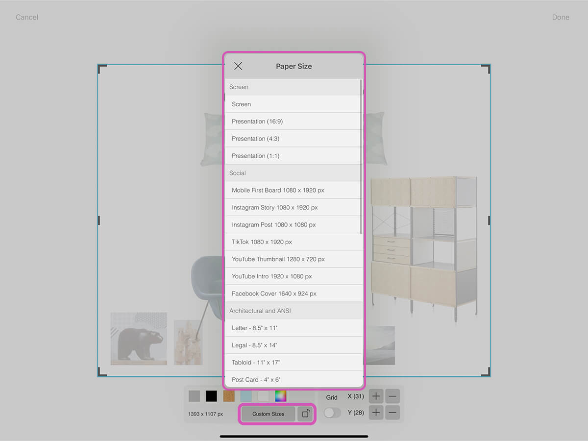Increase grid Y count with plus
Image resolution: width=588 pixels, height=441 pixels.
[x=376, y=413]
